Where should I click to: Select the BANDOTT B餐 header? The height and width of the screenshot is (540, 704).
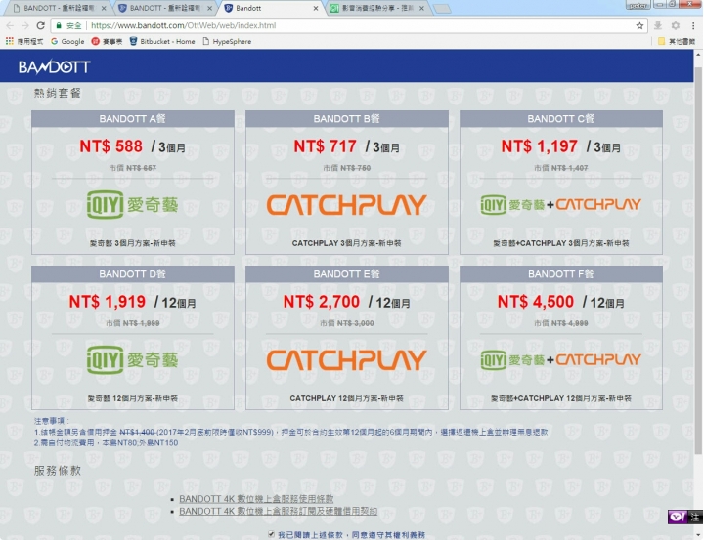point(346,118)
